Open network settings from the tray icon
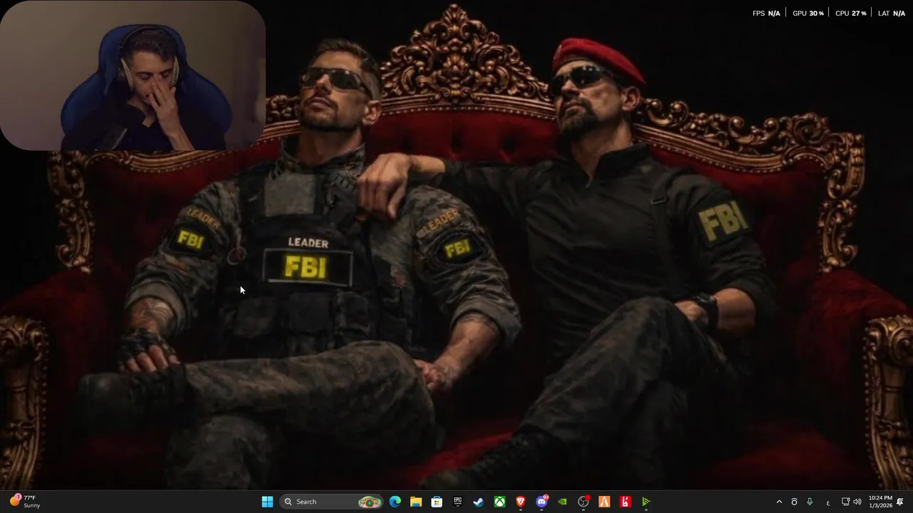The height and width of the screenshot is (513, 913). pyautogui.click(x=845, y=502)
